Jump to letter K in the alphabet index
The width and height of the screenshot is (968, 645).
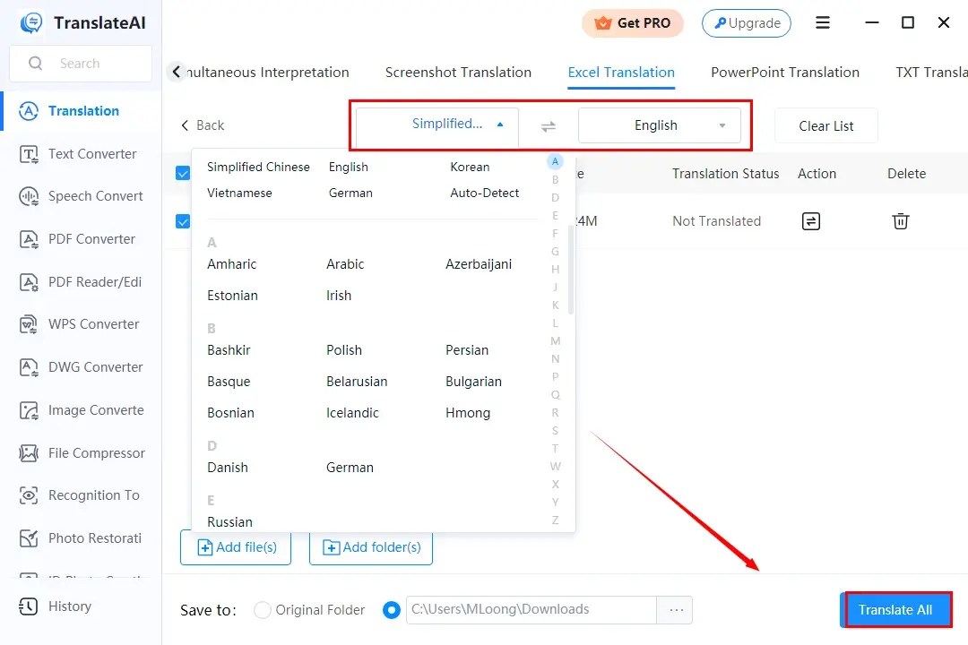click(555, 305)
